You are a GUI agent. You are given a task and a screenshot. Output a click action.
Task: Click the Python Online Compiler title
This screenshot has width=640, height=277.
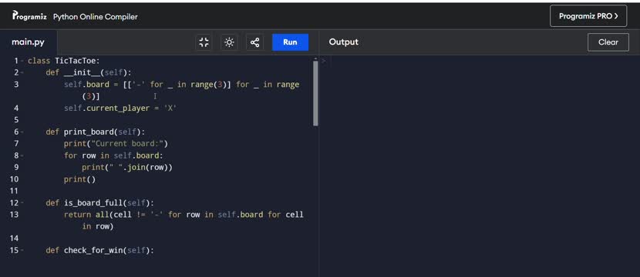[x=96, y=17]
